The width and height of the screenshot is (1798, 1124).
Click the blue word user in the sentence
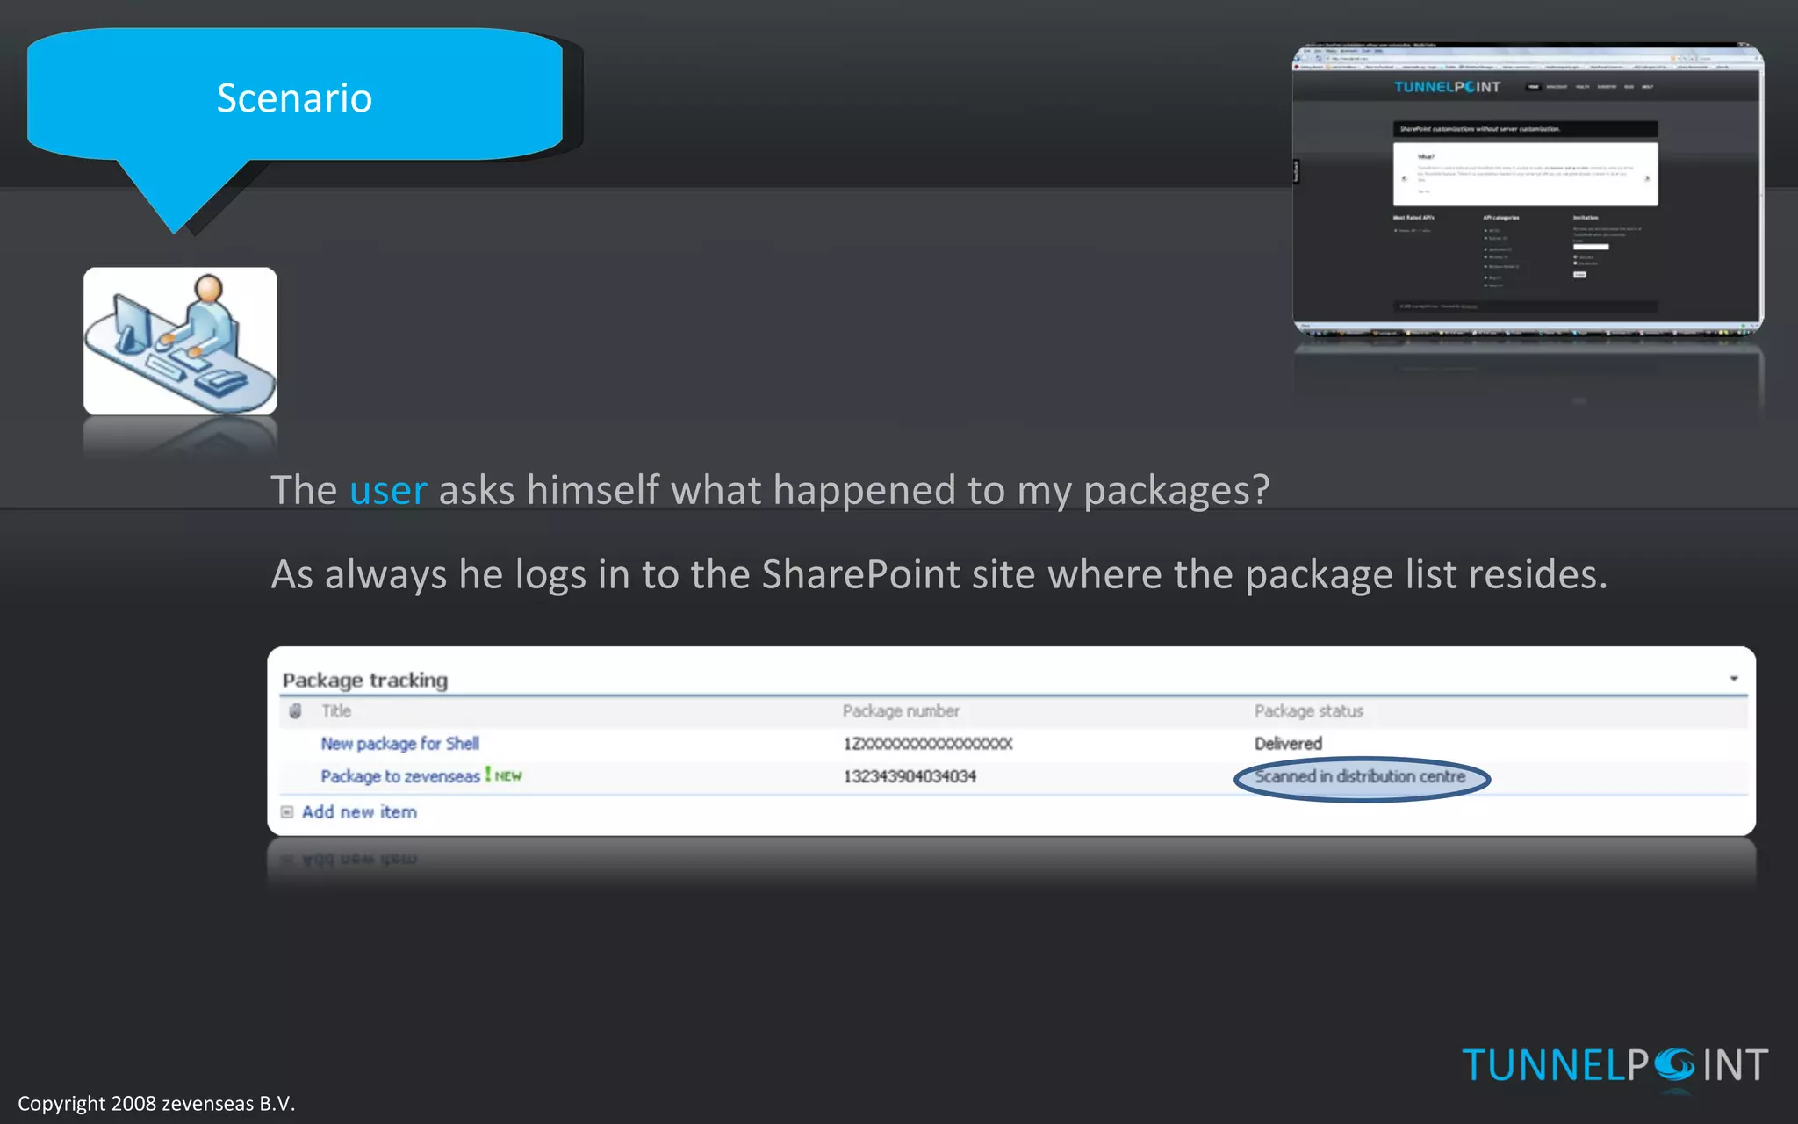(x=388, y=490)
